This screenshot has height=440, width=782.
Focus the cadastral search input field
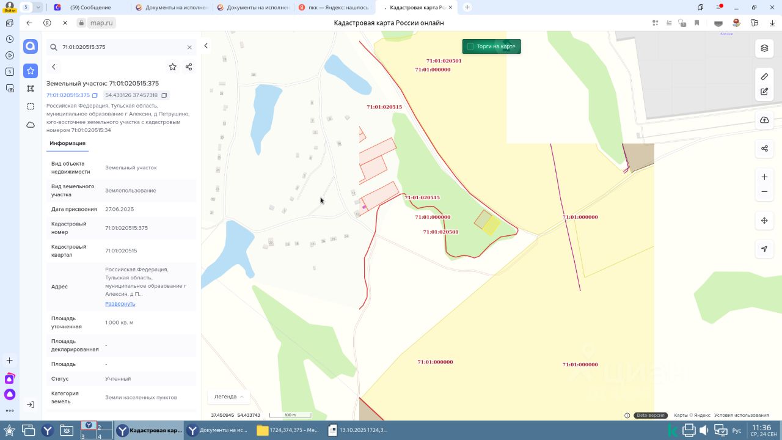tap(122, 47)
